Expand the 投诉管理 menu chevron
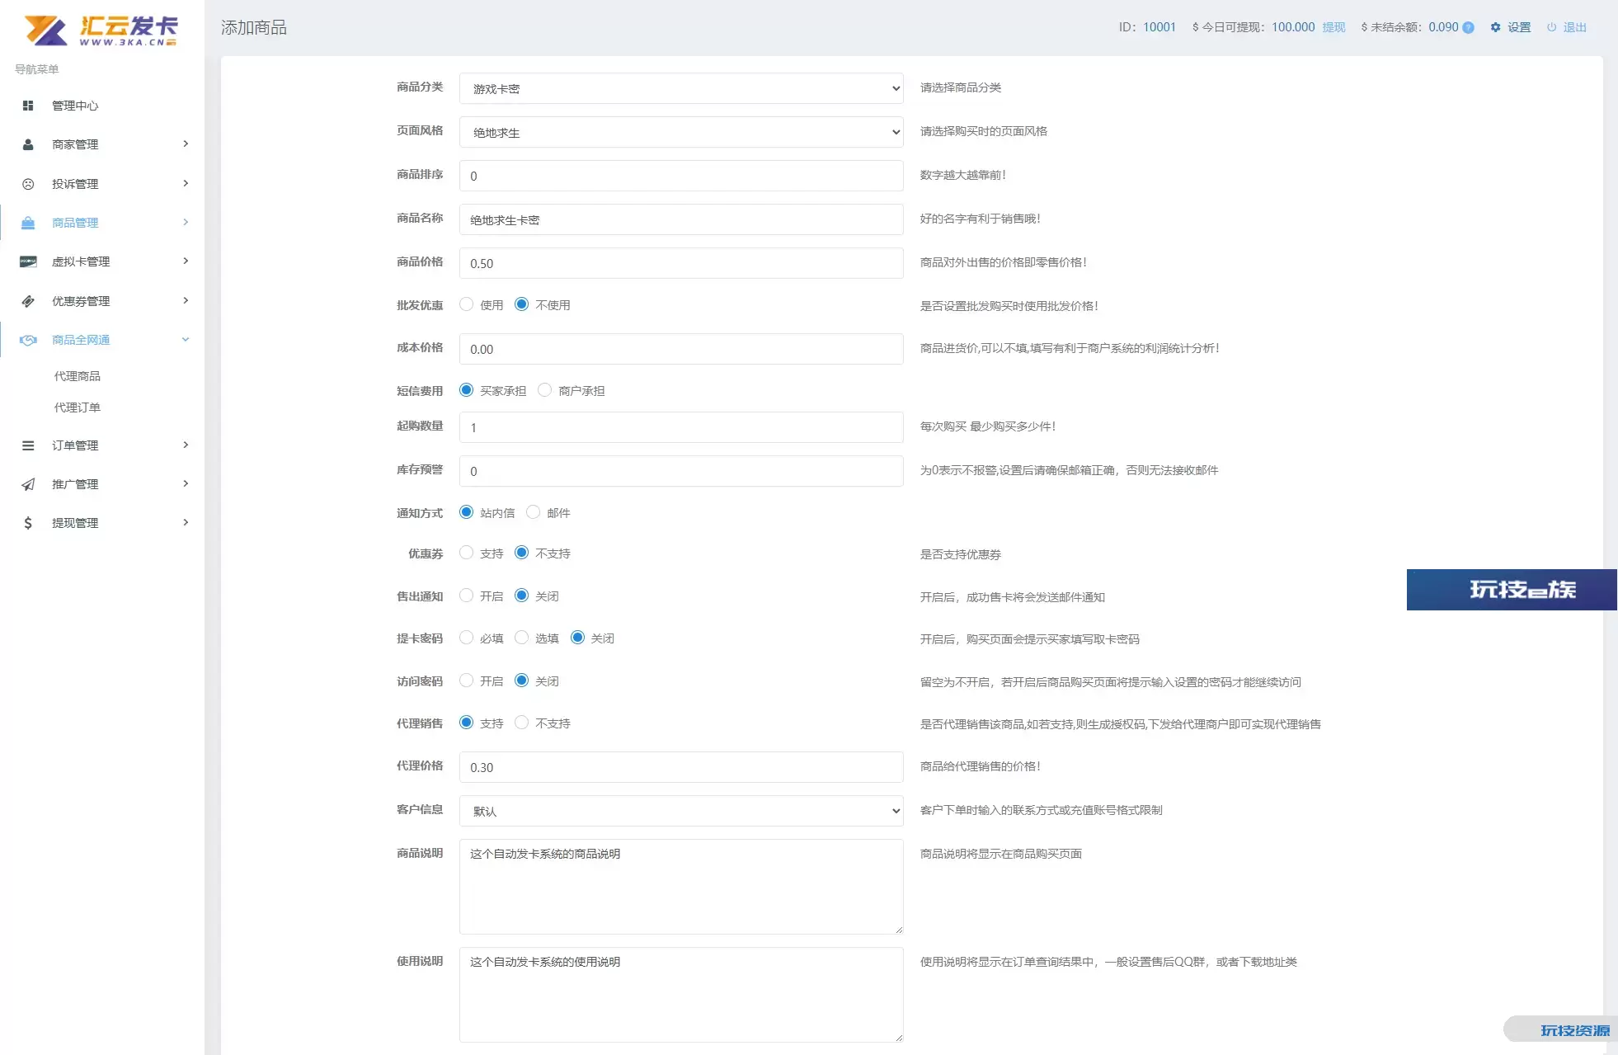The width and height of the screenshot is (1618, 1055). coord(186,183)
